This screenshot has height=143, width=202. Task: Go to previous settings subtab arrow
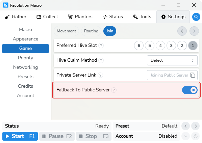coord(182,31)
